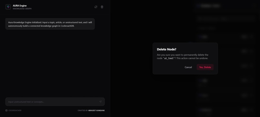Image resolution: width=260 pixels, height=117 pixels.
Task: Click the COCKROACHDB status label
Action: tap(15, 110)
